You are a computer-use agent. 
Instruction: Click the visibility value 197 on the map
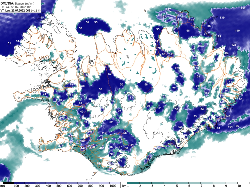(x=163, y=17)
